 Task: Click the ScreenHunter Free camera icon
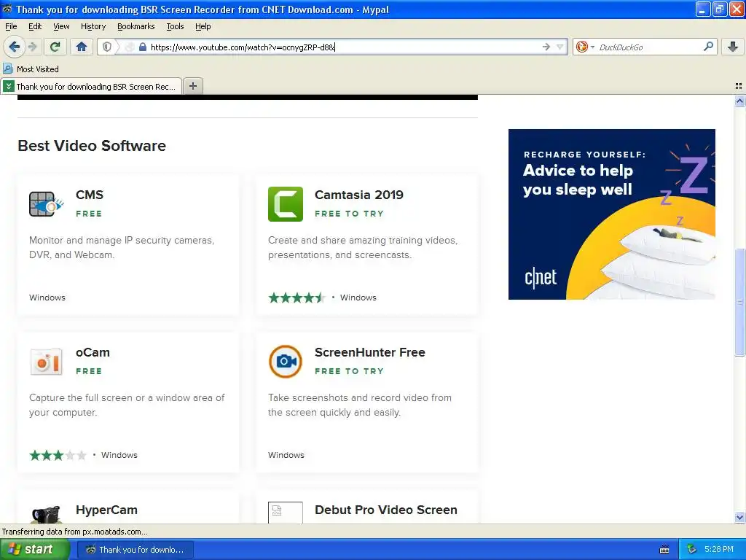coord(286,362)
